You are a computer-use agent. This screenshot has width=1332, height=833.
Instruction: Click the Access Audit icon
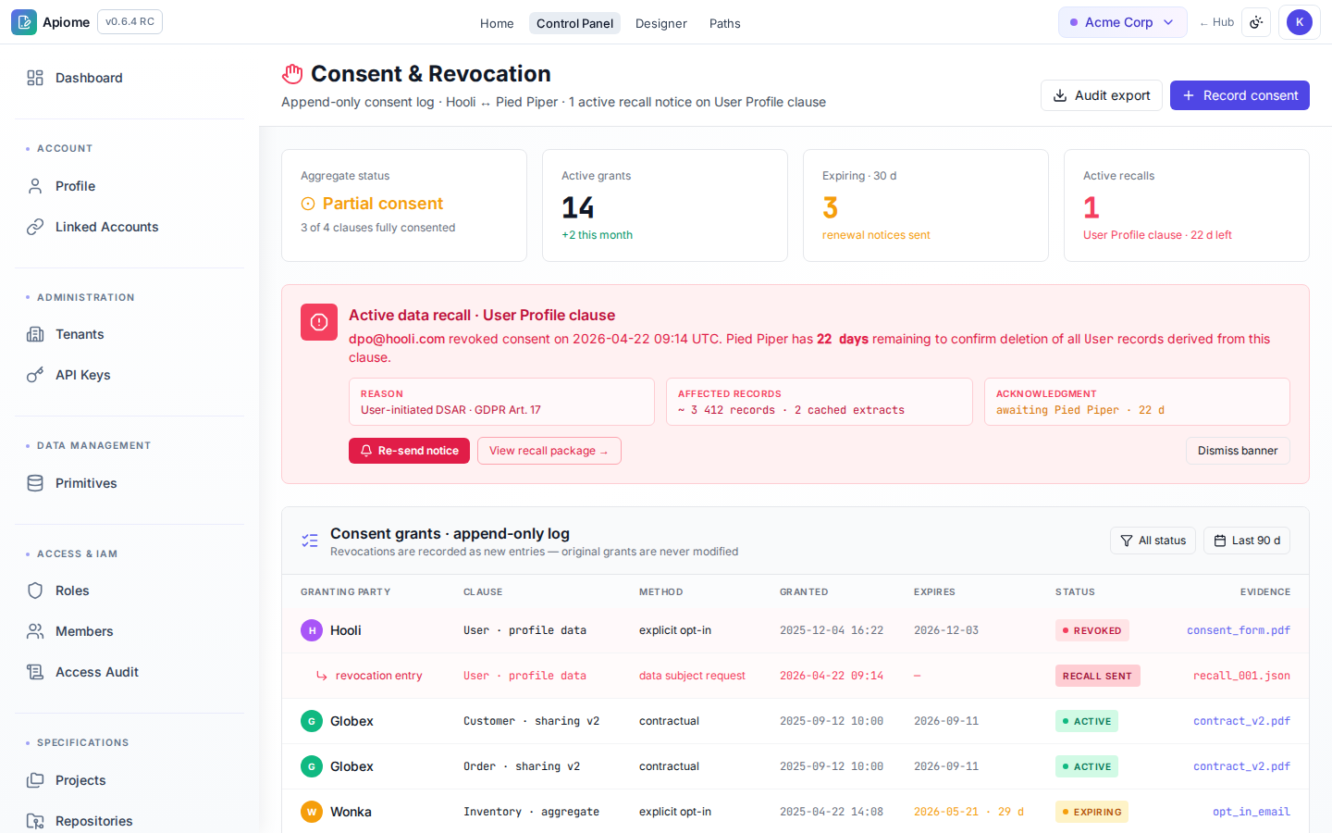(x=35, y=672)
